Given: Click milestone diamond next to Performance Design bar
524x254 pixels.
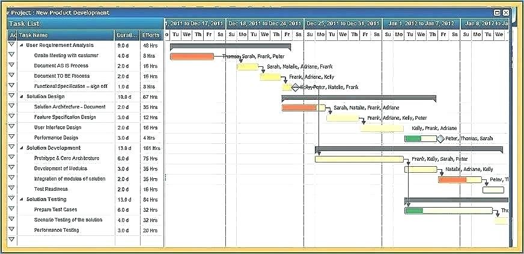Looking at the screenshot, I should [440, 138].
